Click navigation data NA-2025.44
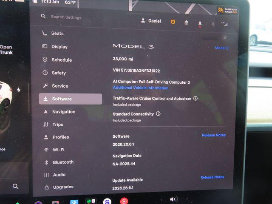Viewport: 272px width, 204px height. tap(124, 164)
